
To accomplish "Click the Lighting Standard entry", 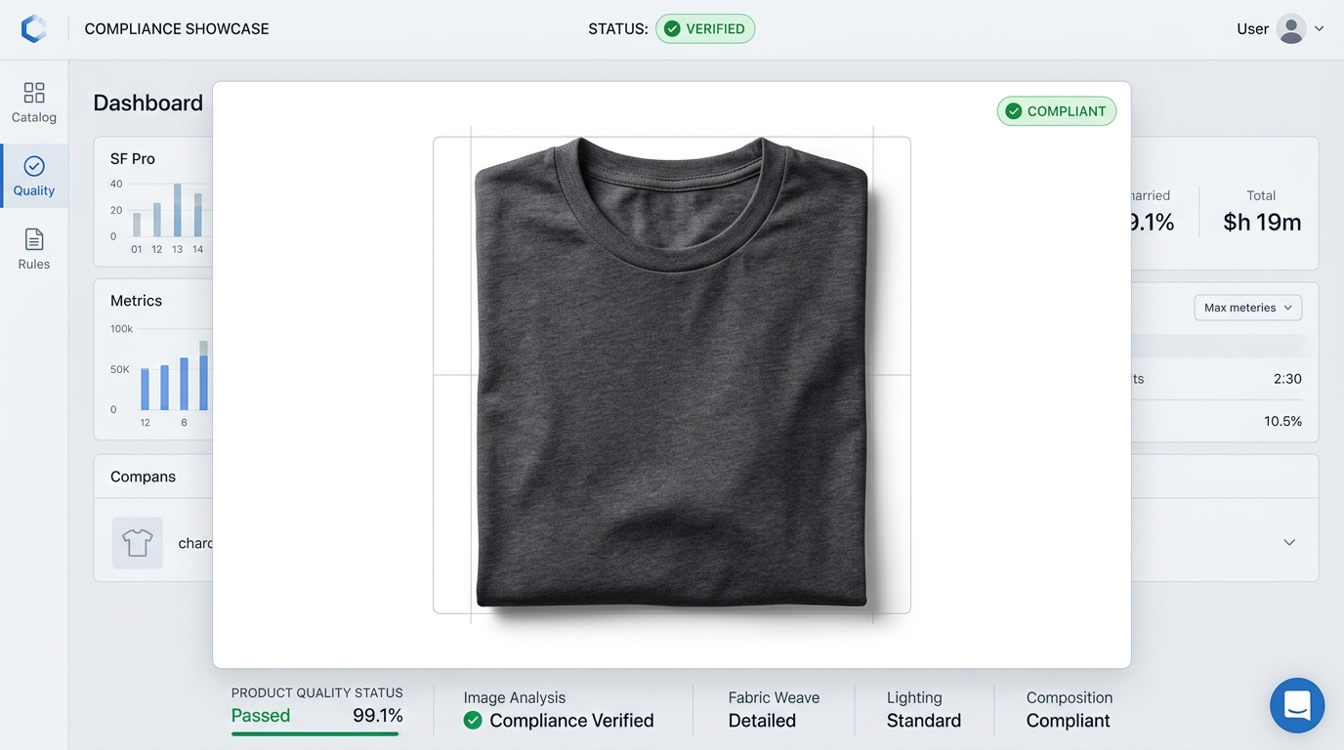I will pos(924,710).
